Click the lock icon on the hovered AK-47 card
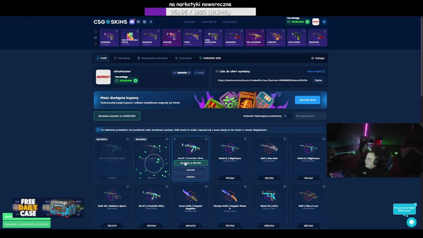Screen dimensions: 423x238 [x=175, y=139]
